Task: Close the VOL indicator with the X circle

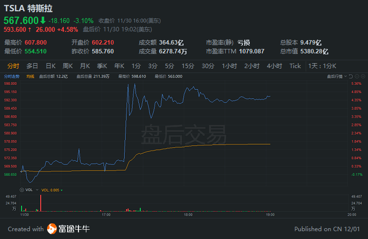Action: point(22,190)
